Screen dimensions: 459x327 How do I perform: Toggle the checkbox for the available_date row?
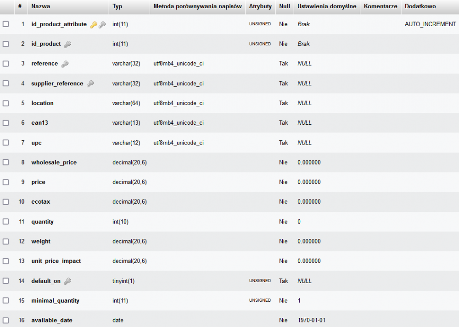pyautogui.click(x=6, y=320)
